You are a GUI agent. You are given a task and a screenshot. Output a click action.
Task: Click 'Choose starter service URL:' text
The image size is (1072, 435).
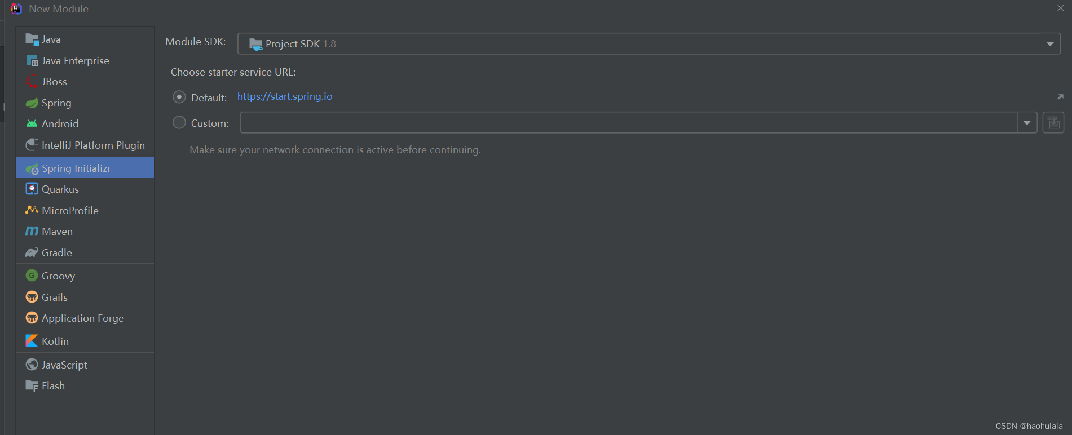tap(233, 72)
